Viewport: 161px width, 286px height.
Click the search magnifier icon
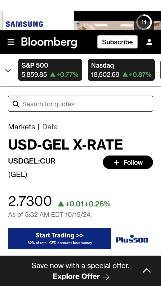(x=16, y=104)
